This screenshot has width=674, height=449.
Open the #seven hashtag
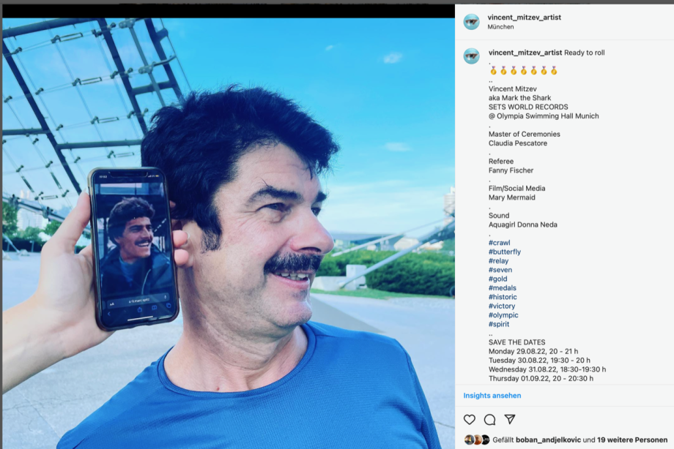(x=500, y=270)
